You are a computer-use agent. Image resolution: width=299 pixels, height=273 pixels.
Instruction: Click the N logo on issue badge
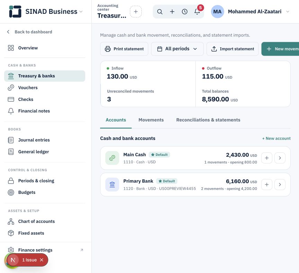(13, 260)
